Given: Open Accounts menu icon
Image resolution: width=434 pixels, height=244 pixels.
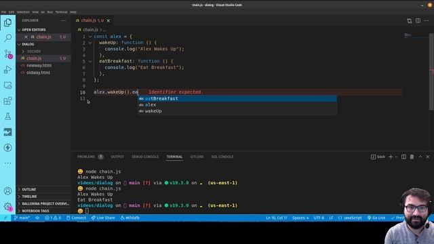Looking at the screenshot, I should tap(7, 191).
